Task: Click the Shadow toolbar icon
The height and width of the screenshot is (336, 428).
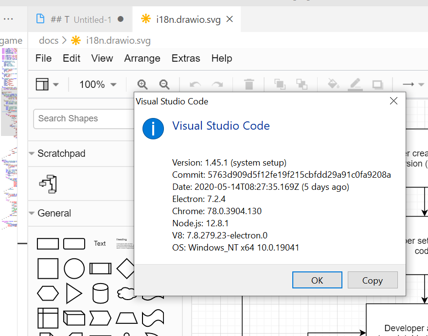Action: [x=377, y=84]
